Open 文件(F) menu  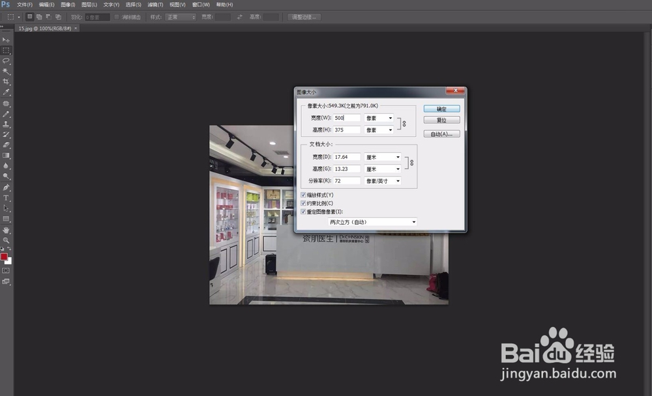[25, 5]
